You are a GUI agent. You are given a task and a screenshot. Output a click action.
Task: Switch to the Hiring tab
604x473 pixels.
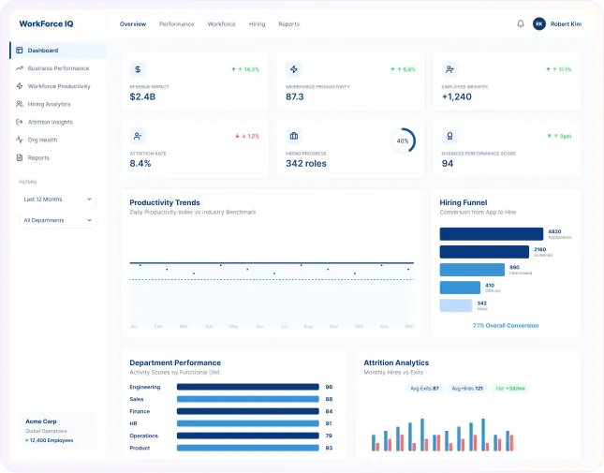[257, 23]
